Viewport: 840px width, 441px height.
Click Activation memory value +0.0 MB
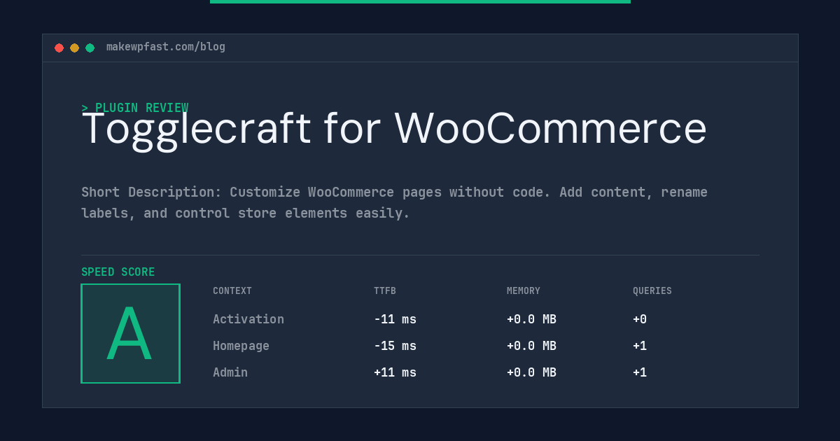pos(531,319)
